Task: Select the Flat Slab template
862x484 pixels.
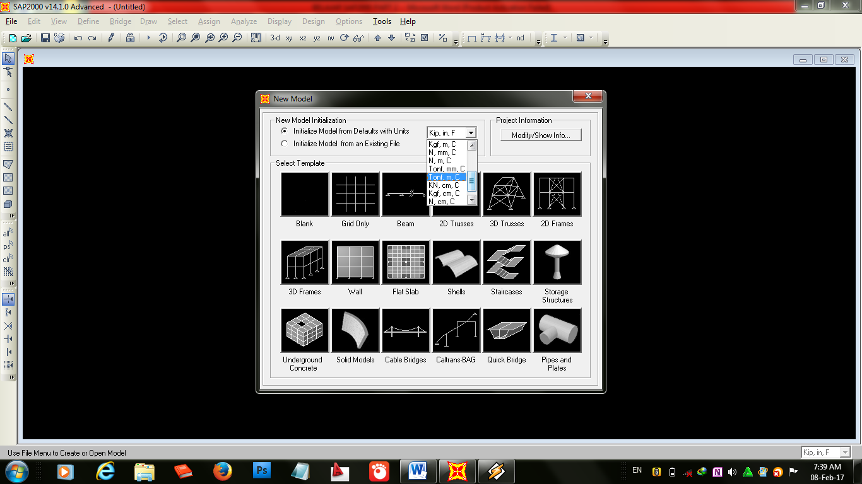Action: (x=406, y=262)
